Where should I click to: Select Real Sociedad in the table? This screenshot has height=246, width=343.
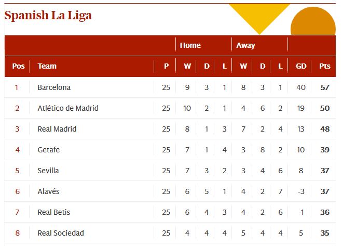point(61,233)
